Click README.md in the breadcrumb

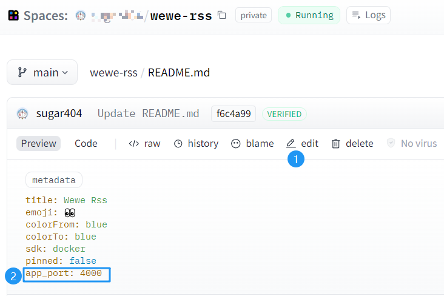point(178,72)
